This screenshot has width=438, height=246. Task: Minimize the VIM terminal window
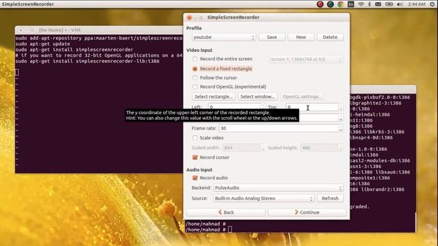click(27, 30)
